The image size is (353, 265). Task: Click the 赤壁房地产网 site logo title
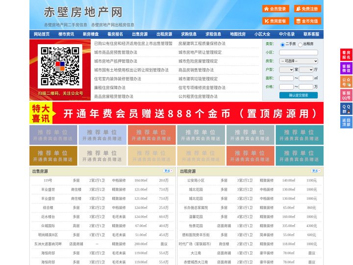[x=83, y=12]
